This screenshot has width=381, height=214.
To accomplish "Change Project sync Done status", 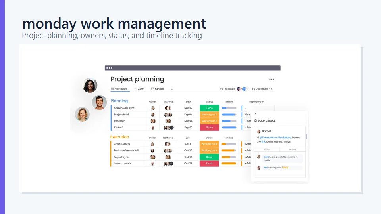I will 209,157.
